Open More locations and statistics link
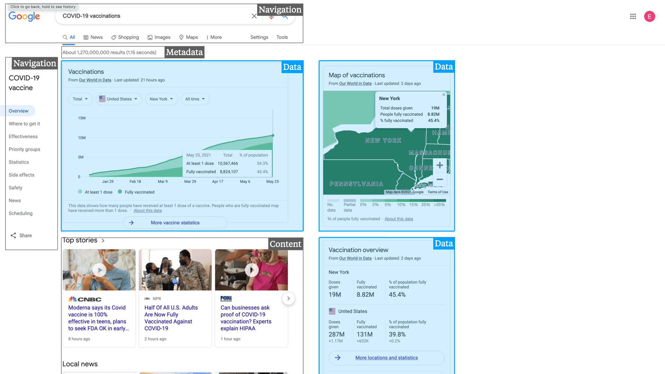This screenshot has height=374, width=665. point(387,358)
